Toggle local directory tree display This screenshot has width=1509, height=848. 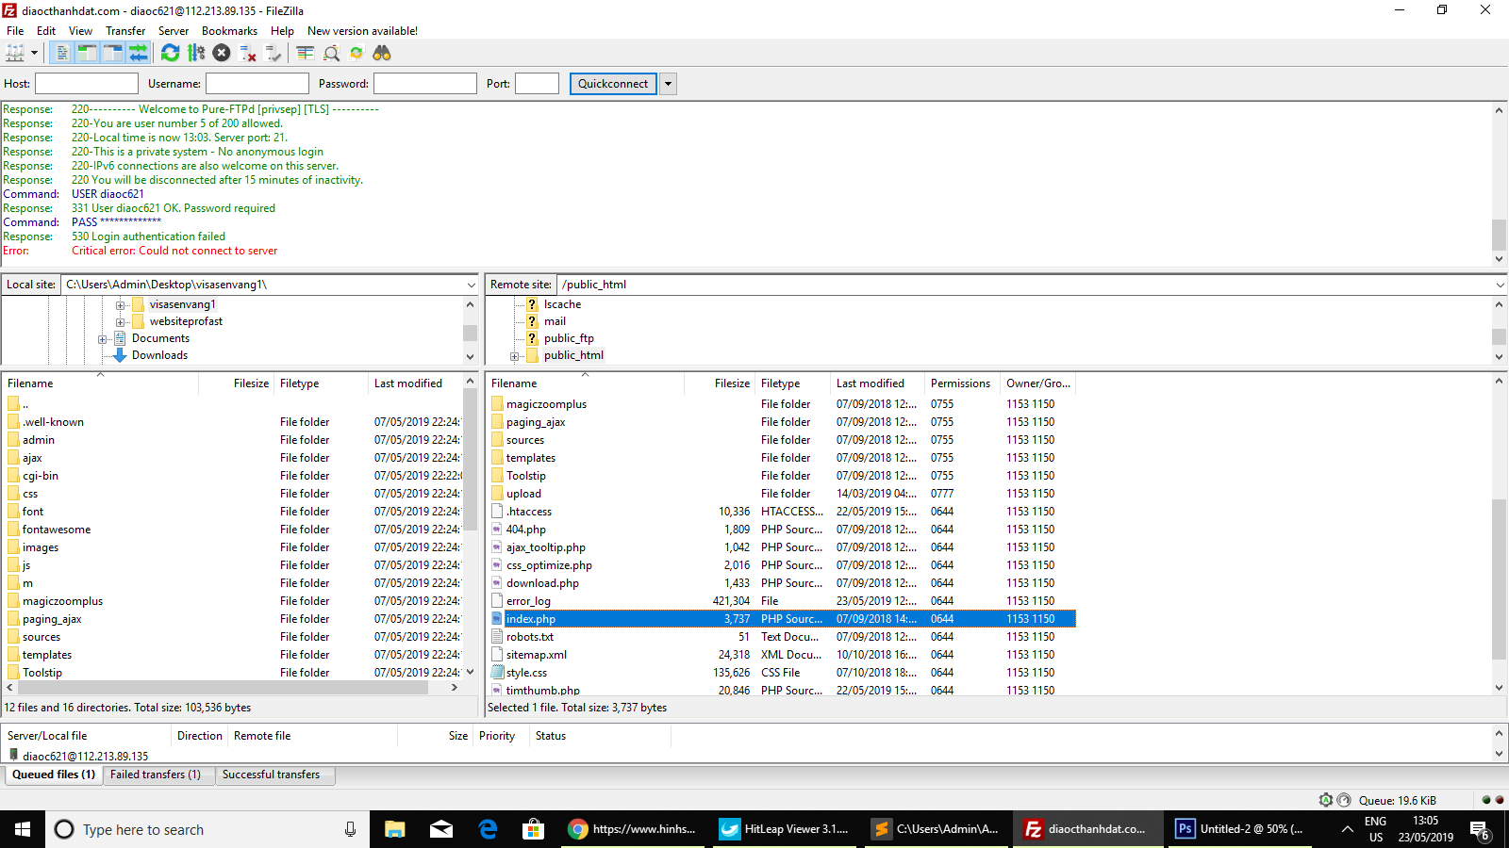[x=87, y=53]
